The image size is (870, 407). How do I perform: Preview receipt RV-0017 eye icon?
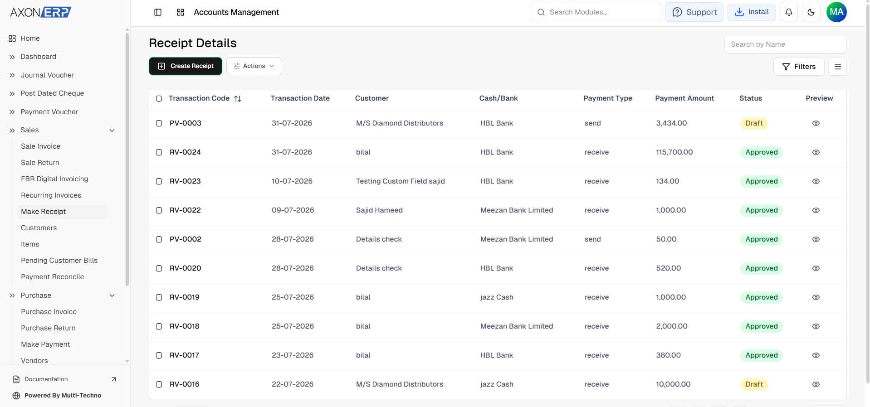click(816, 355)
